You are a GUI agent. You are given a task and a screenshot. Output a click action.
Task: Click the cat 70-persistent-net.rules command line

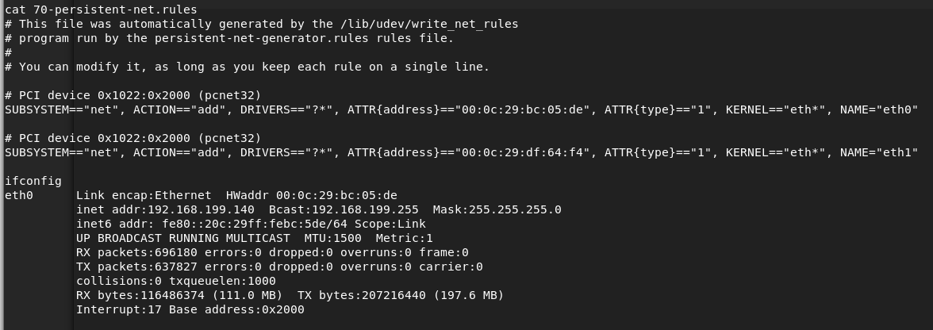[x=102, y=10]
